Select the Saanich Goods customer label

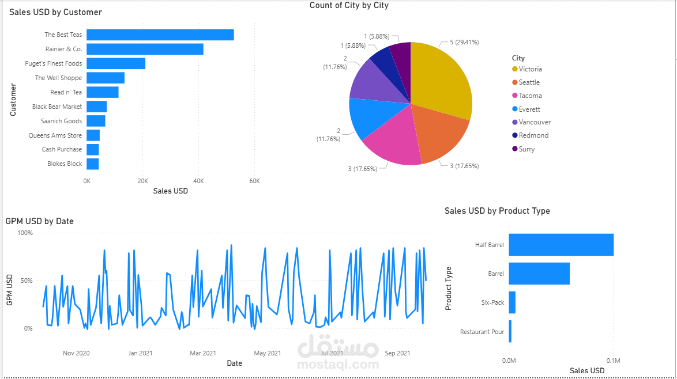61,120
